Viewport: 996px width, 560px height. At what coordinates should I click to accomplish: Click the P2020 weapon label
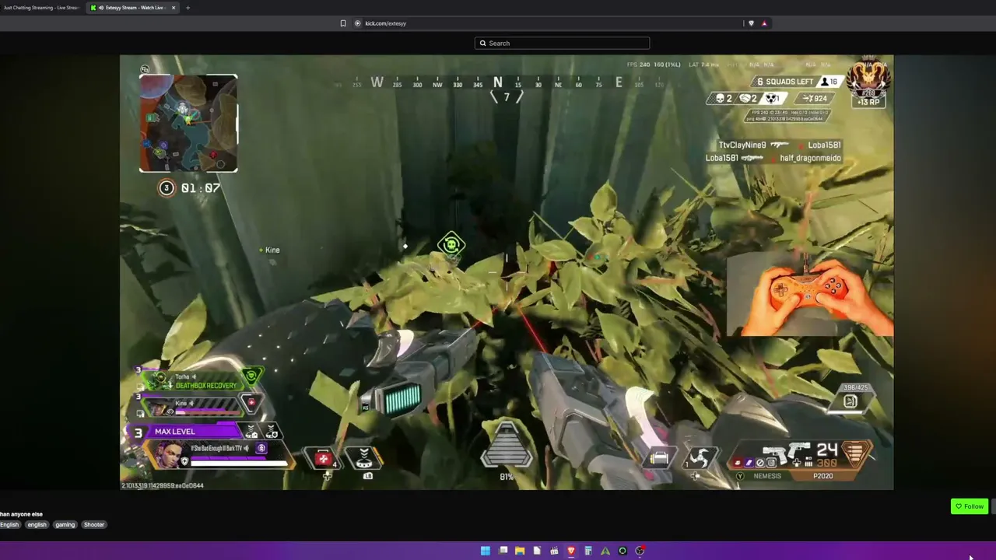click(822, 476)
